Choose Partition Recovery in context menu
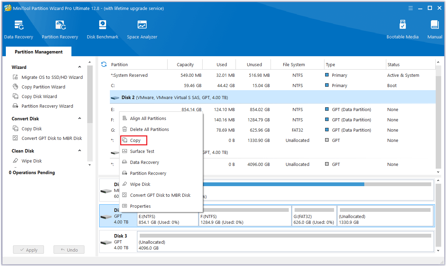This screenshot has height=266, width=446. pos(161,173)
